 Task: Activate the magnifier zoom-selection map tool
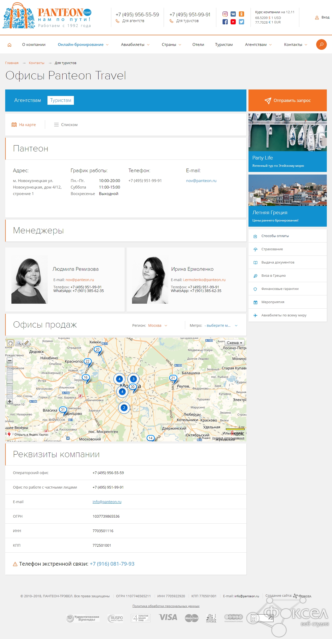point(18,343)
